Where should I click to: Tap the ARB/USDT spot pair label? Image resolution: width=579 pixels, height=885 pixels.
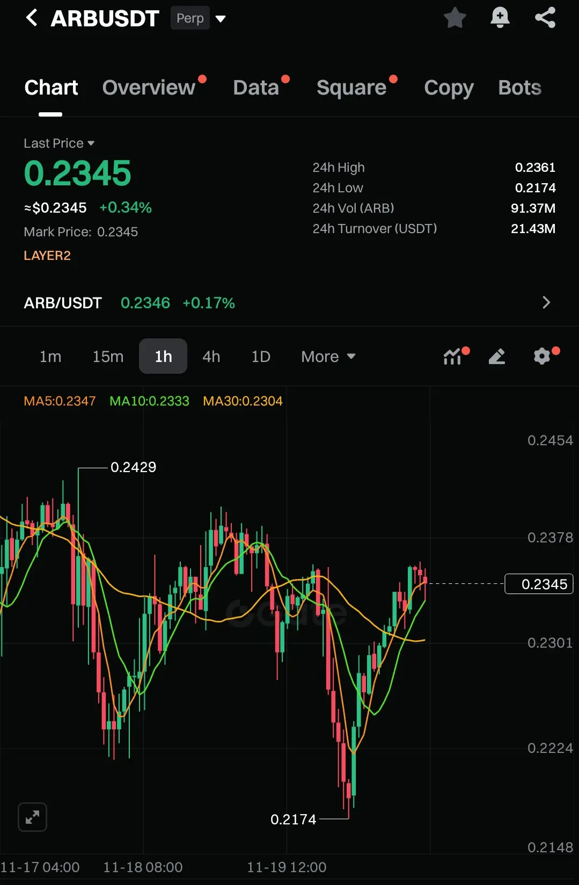(x=63, y=303)
